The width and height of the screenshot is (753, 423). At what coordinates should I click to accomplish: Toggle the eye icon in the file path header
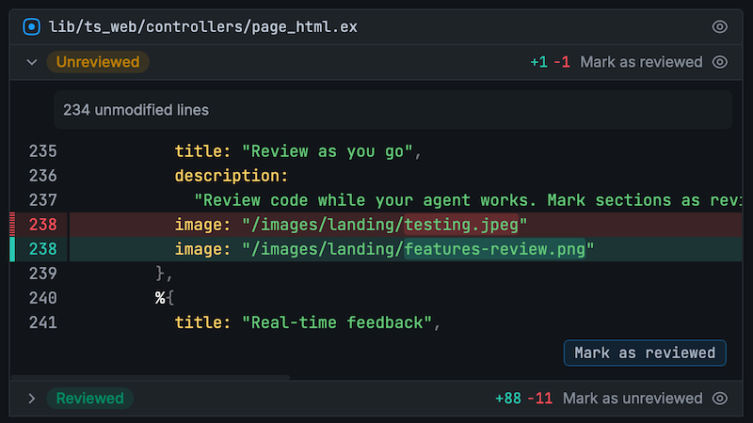pyautogui.click(x=720, y=26)
